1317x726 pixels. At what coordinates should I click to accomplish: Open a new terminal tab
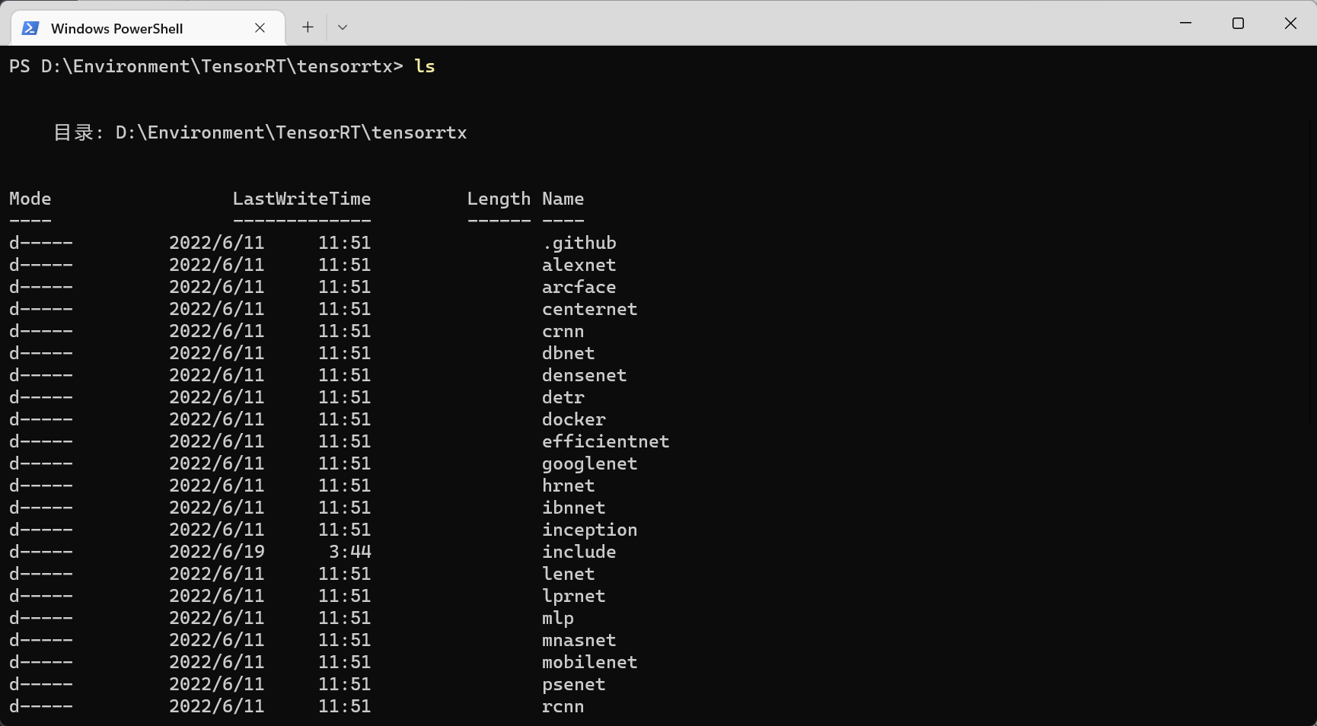point(308,27)
